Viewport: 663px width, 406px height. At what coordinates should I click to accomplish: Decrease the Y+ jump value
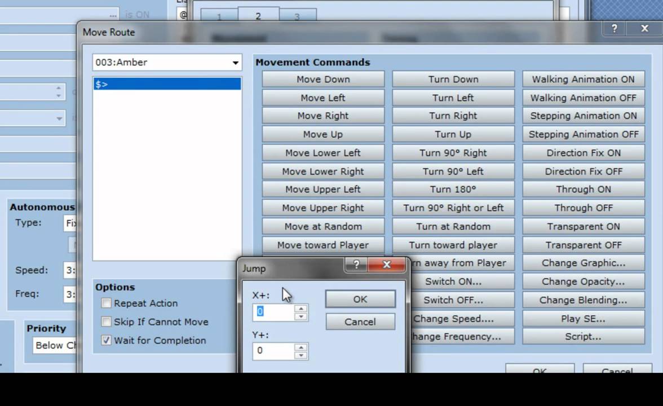point(300,355)
